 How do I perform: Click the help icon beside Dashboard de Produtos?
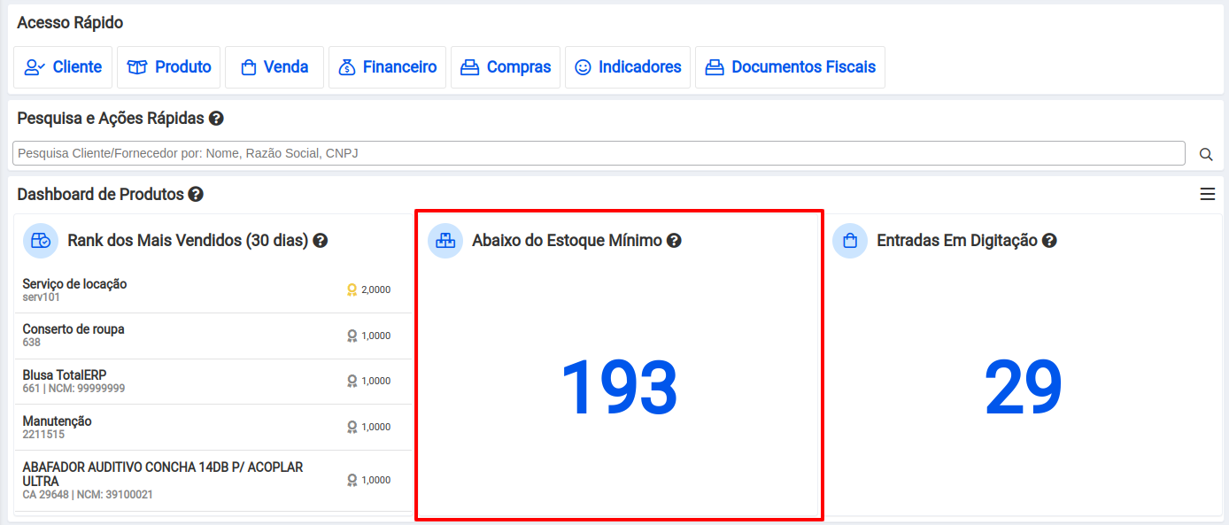(196, 194)
